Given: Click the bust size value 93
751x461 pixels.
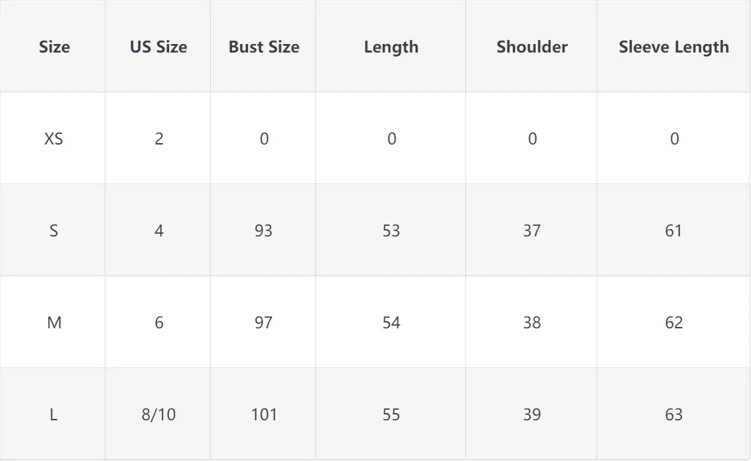Looking at the screenshot, I should tap(264, 231).
